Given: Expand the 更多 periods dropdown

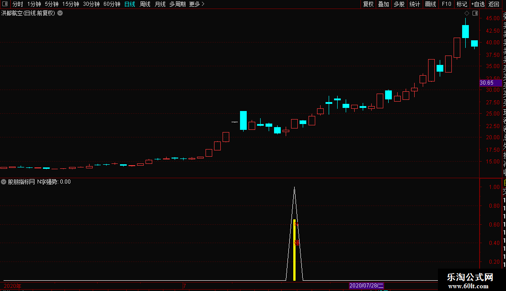Looking at the screenshot, I should point(197,4).
